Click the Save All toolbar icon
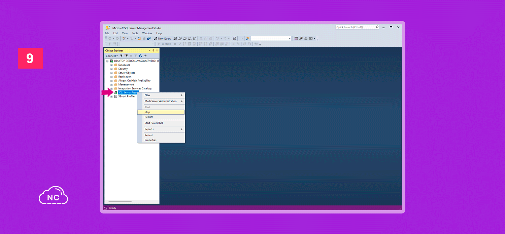Screen dimensions: 505x234 point(148,39)
